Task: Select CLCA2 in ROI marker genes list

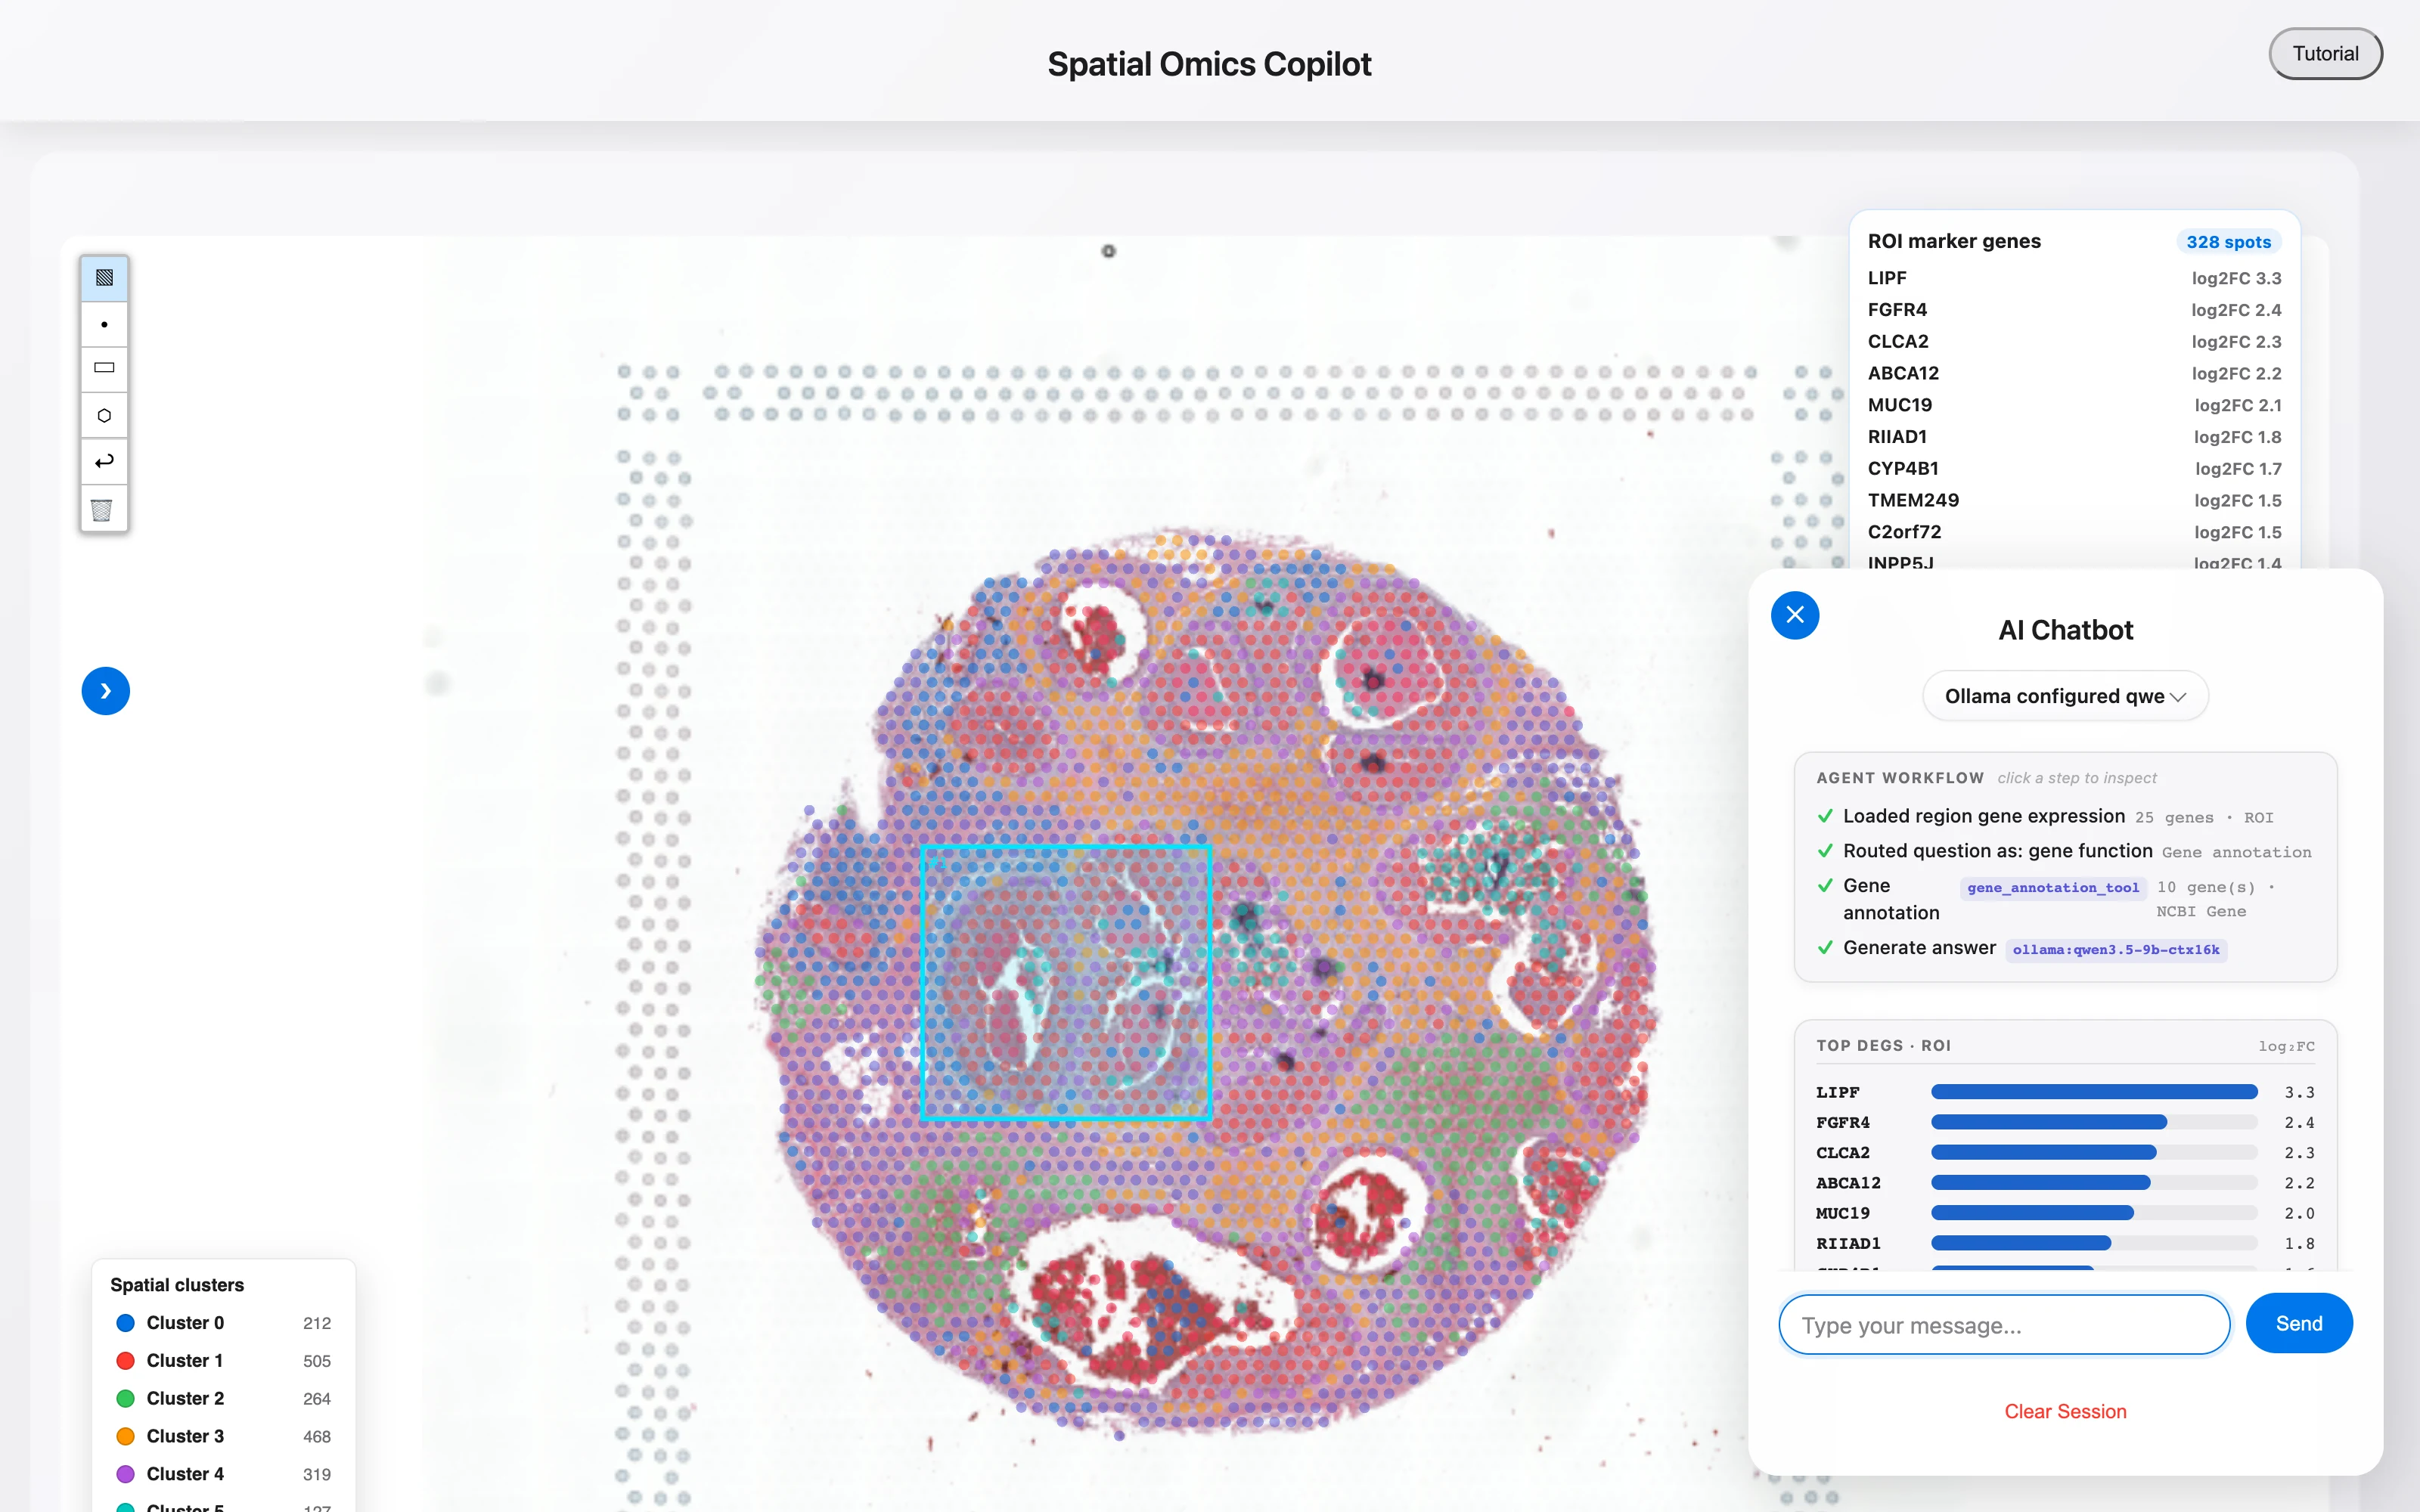Action: click(x=2074, y=342)
